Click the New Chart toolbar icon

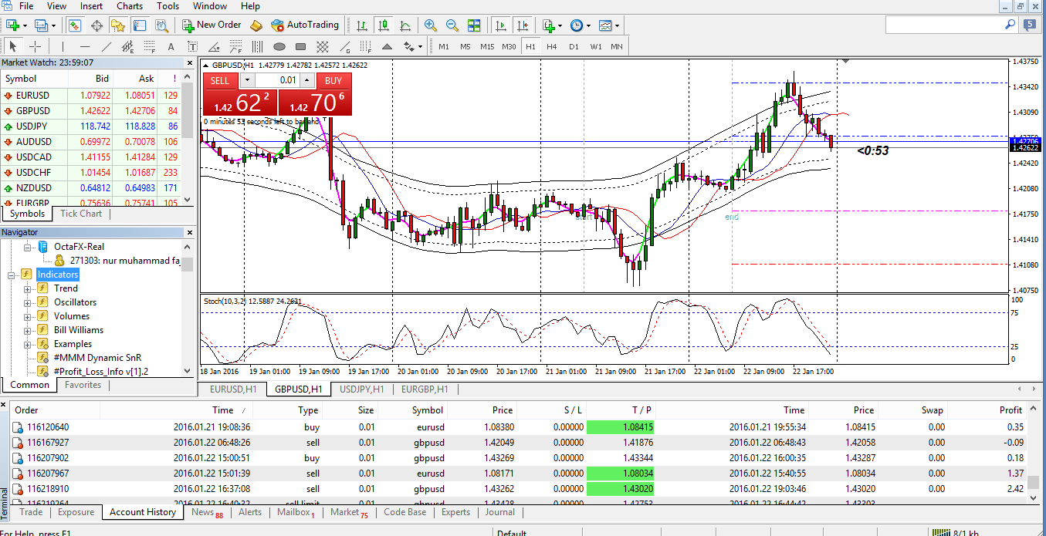(13, 25)
